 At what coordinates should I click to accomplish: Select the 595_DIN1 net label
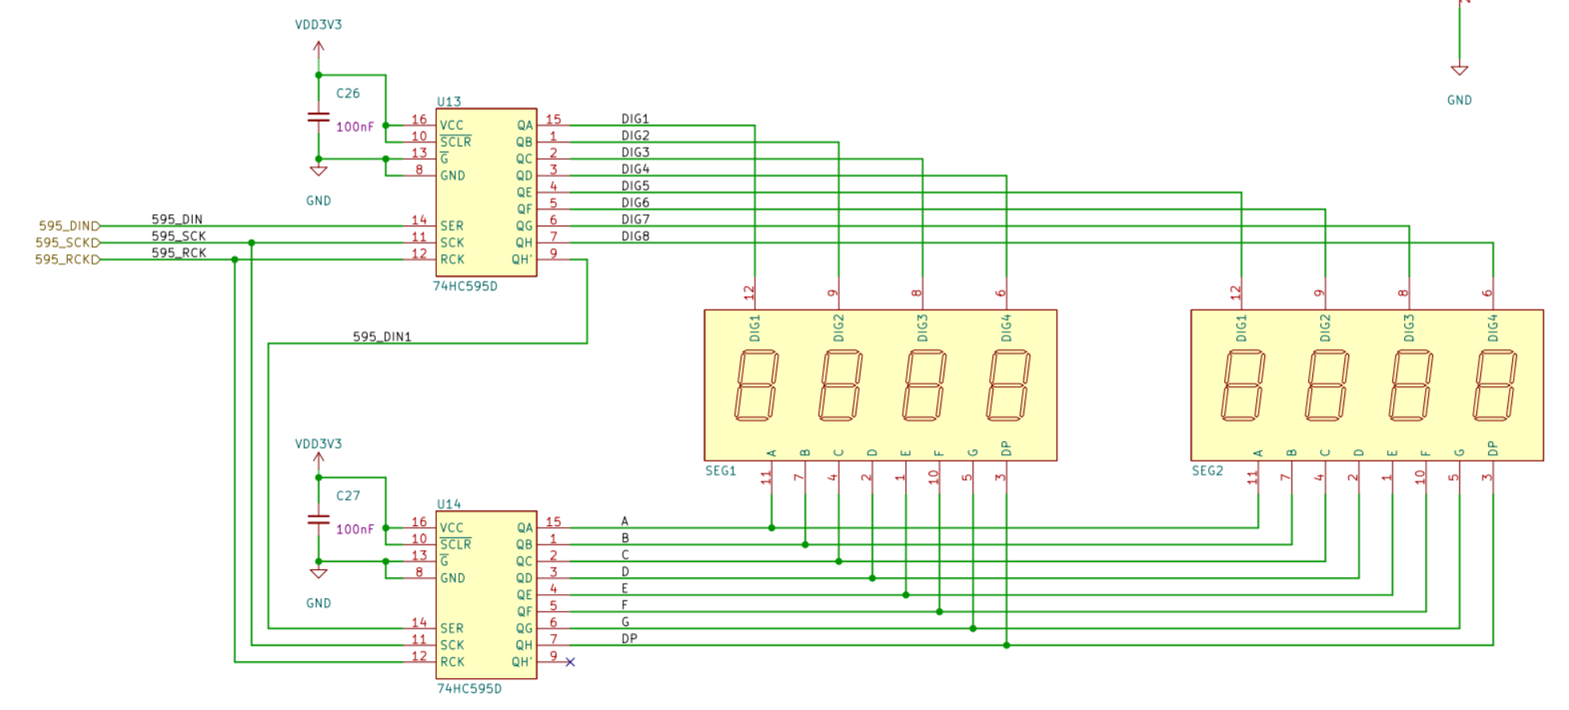(381, 337)
